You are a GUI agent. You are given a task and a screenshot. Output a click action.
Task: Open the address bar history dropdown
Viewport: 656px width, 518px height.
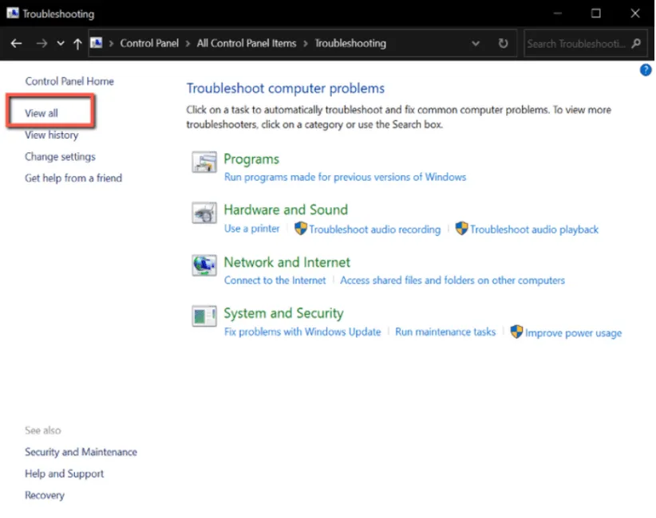[x=476, y=44]
